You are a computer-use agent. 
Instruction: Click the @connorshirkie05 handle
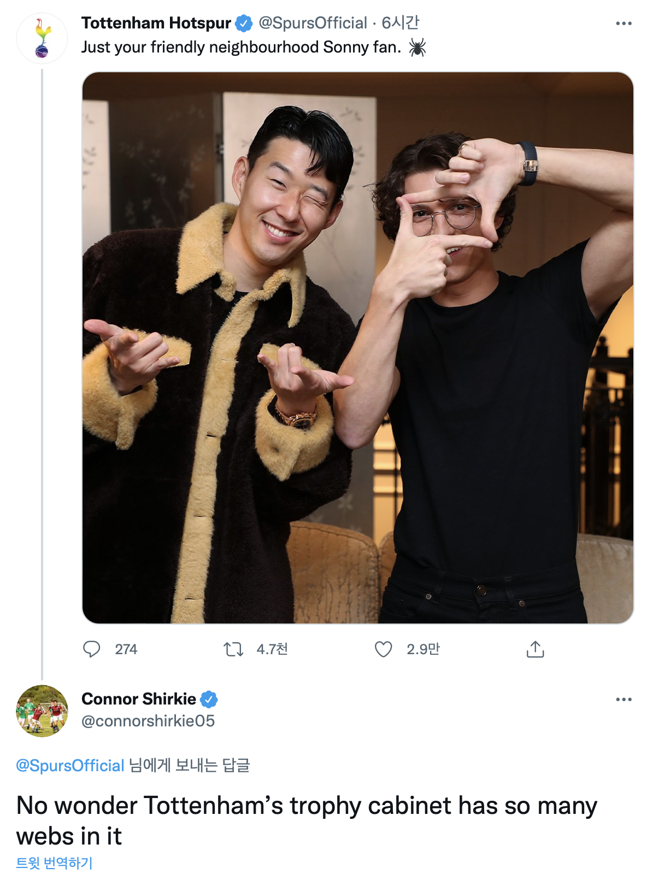tap(148, 721)
